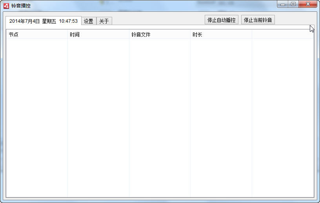The image size is (320, 203).
Task: Close the 铃音播控 window
Action: click(x=308, y=4)
